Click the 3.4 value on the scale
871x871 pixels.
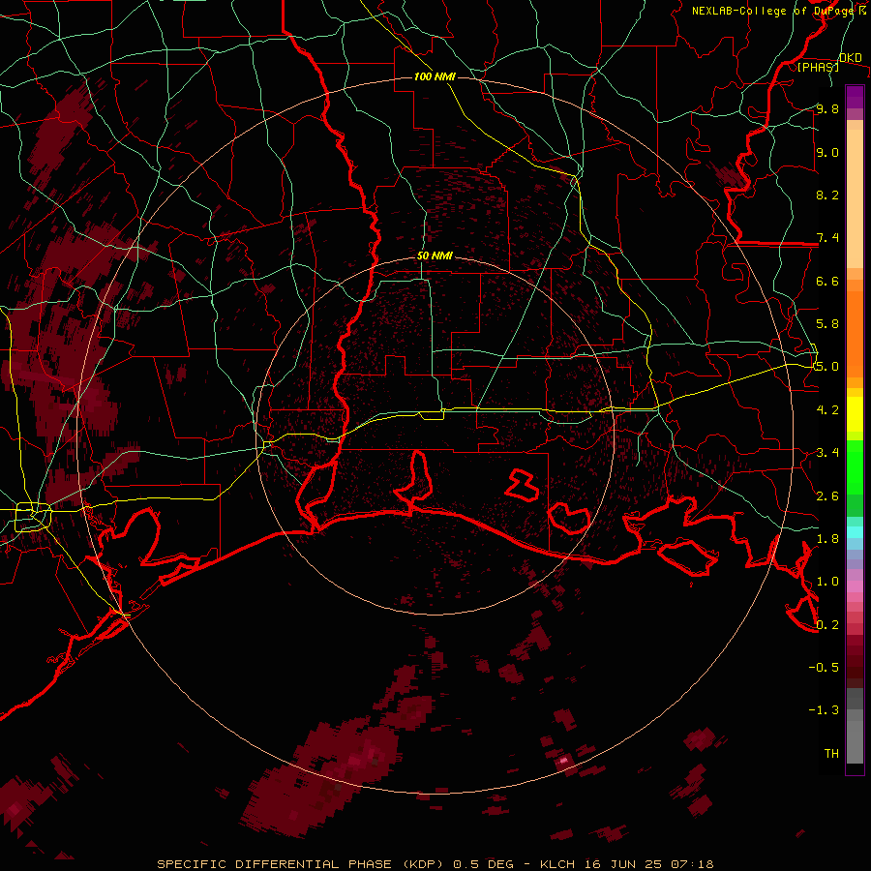pos(827,453)
